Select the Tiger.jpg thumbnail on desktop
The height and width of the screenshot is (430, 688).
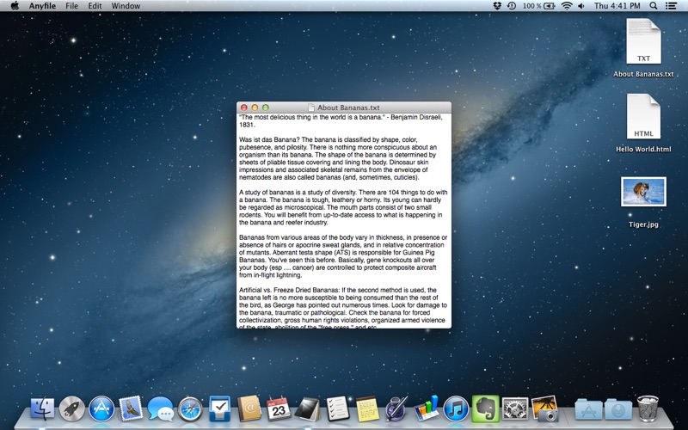643,192
